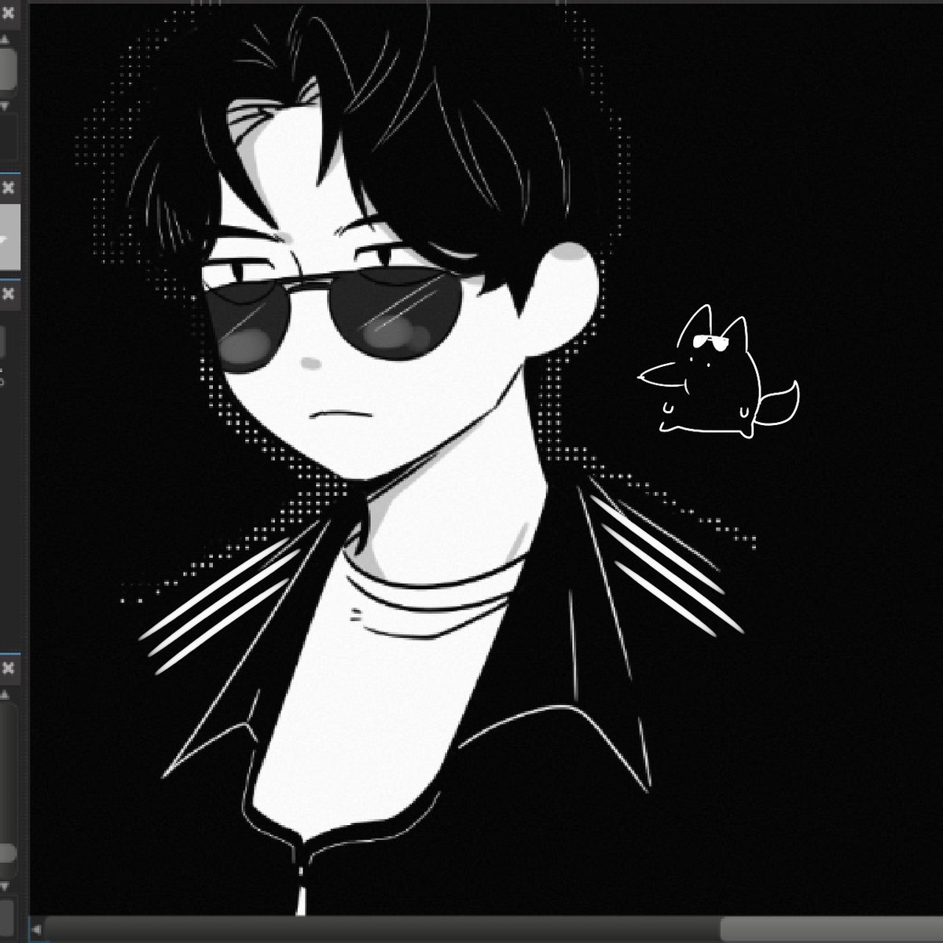This screenshot has width=943, height=943.
Task: Close the lowest docked side panel
Action: (9, 669)
